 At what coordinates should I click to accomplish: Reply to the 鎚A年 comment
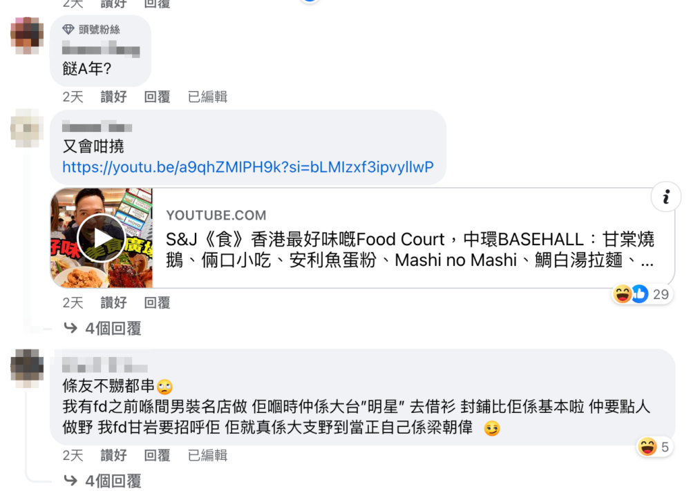pos(157,97)
